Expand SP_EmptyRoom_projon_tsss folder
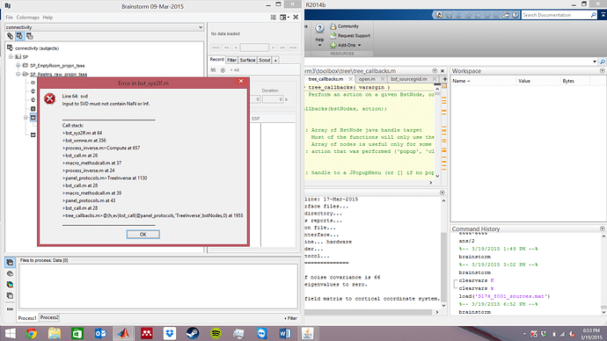Image resolution: width=607 pixels, height=341 pixels. coord(18,65)
